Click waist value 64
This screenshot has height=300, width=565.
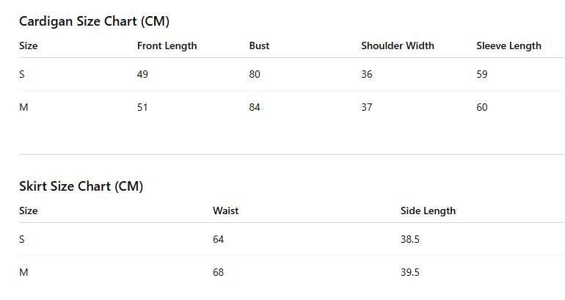[x=218, y=239]
